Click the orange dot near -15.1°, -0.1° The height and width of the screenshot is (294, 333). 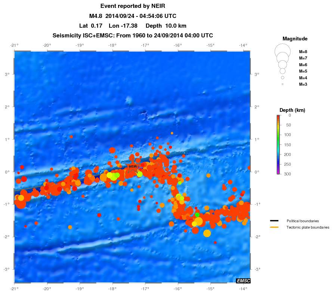(x=208, y=175)
